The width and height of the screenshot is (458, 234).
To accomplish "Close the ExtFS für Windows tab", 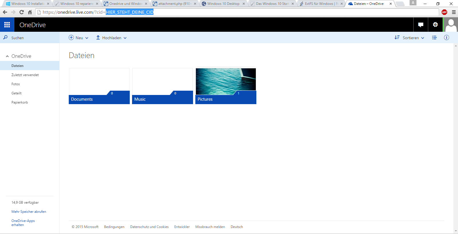I will [x=342, y=4].
